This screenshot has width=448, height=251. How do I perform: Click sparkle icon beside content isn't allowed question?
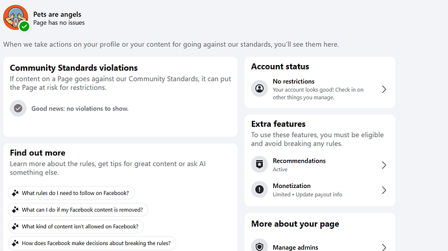pos(15,226)
